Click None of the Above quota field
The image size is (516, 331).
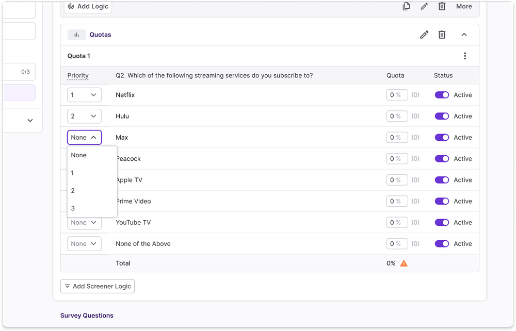click(x=397, y=243)
